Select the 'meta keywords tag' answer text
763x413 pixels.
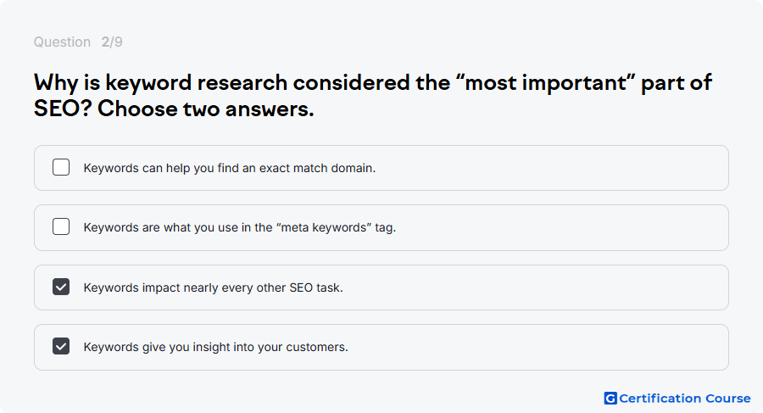point(240,227)
